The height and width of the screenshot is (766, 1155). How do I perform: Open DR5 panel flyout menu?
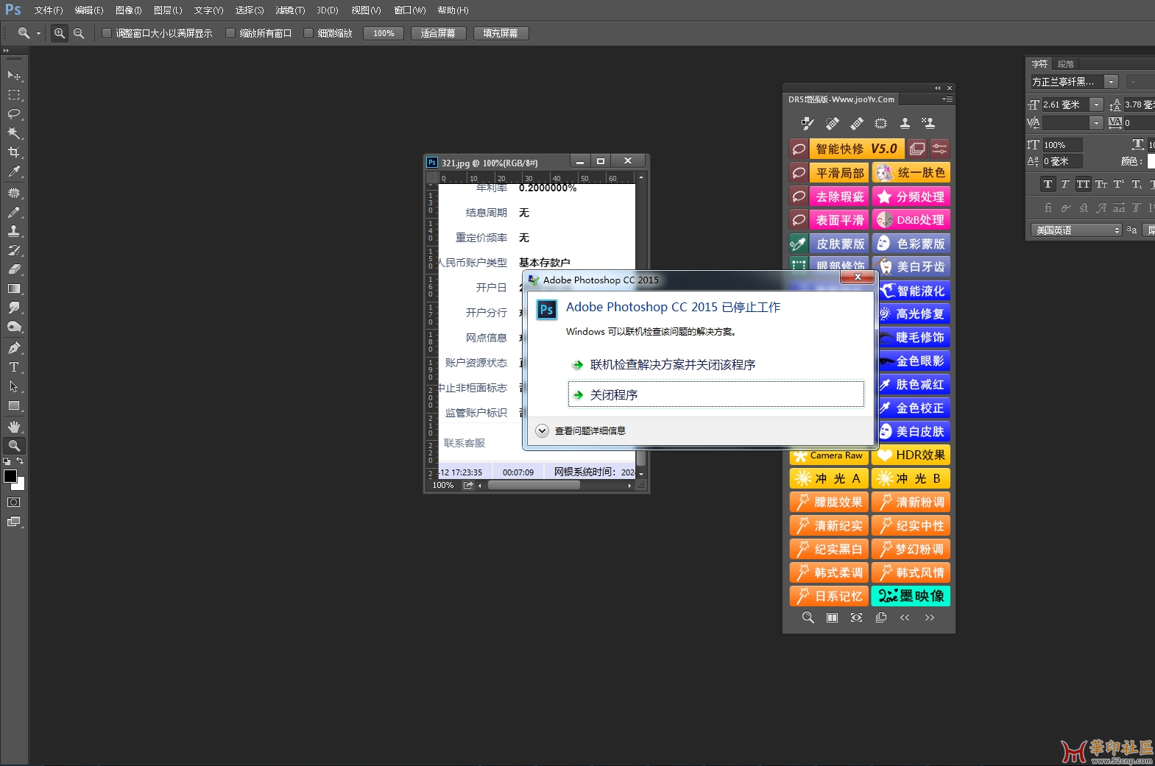(x=948, y=99)
